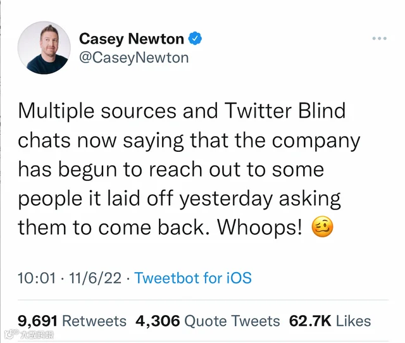Click the 'Quote Tweets' label text
The height and width of the screenshot is (343, 405).
[232, 321]
